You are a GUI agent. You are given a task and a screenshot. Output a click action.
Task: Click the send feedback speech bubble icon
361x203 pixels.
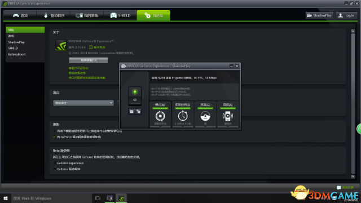[338, 188]
